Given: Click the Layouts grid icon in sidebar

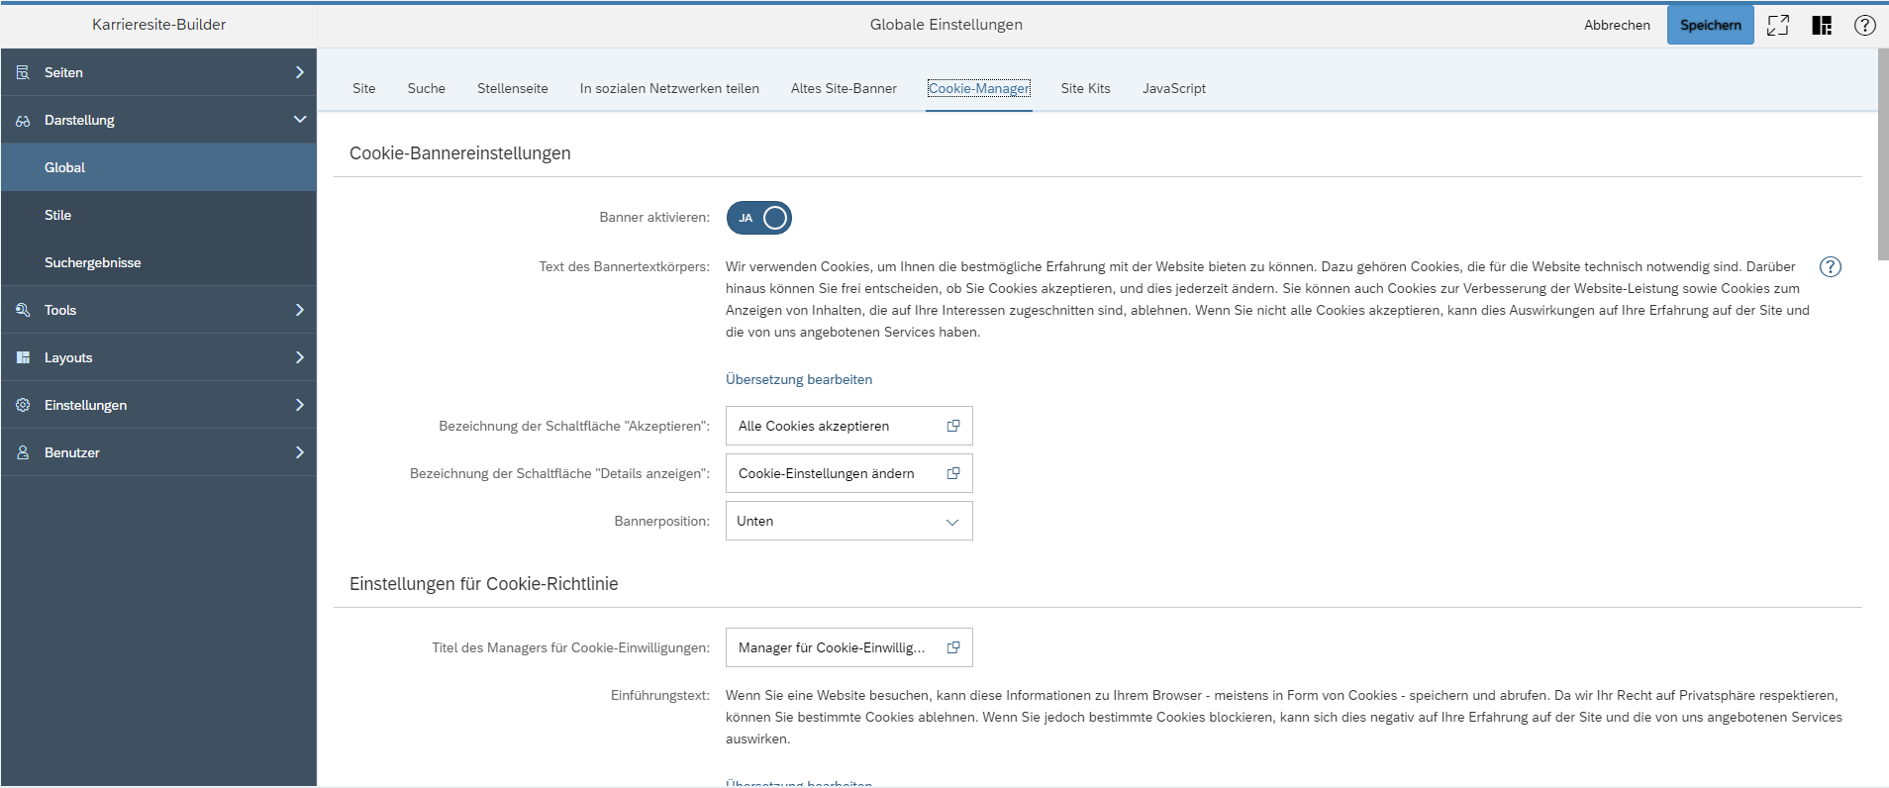Looking at the screenshot, I should (x=23, y=357).
